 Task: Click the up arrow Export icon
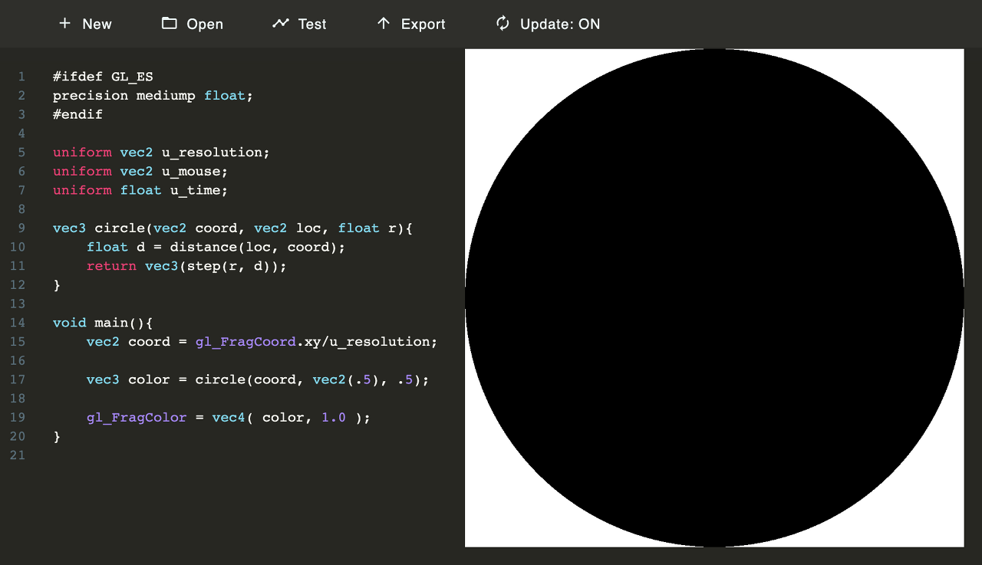(x=384, y=24)
